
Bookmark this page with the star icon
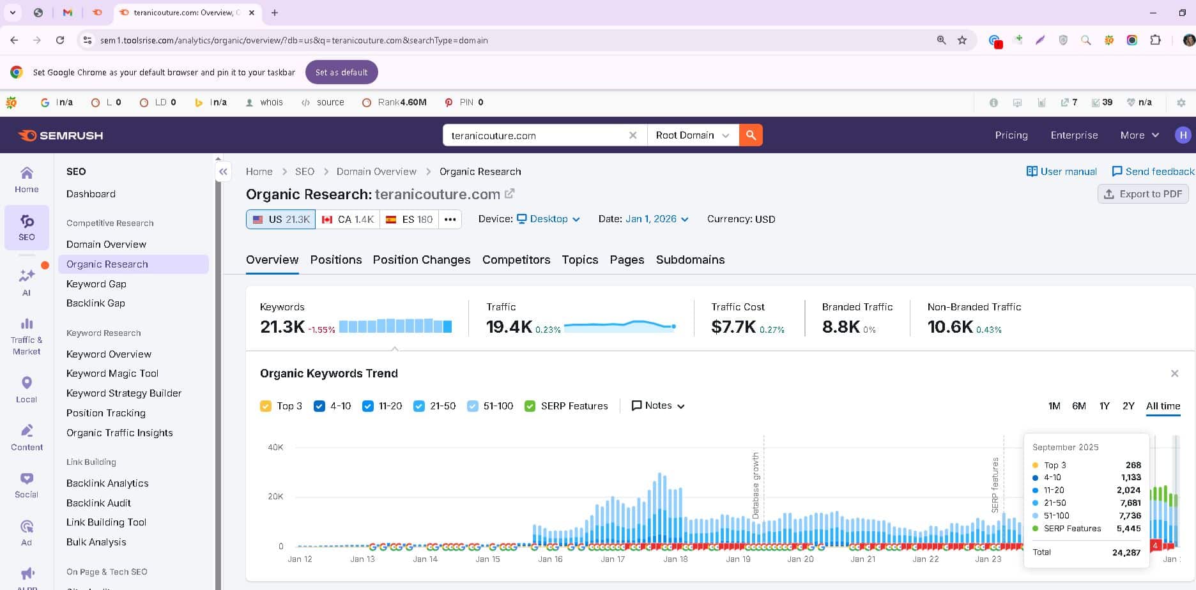pos(962,40)
